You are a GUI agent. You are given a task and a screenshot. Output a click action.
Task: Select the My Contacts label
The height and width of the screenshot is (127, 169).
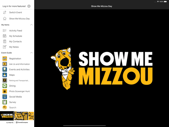(x=15, y=41)
